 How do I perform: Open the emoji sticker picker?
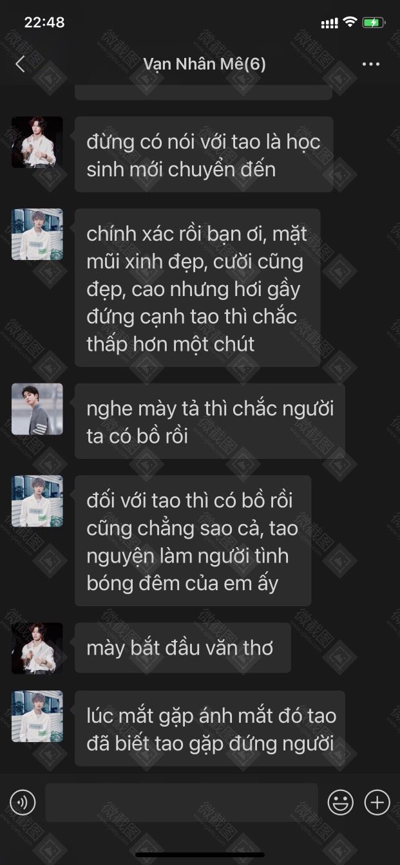[x=340, y=803]
